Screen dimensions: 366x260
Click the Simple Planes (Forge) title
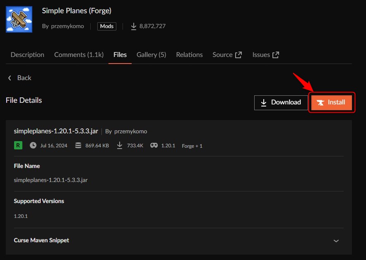[x=77, y=11]
